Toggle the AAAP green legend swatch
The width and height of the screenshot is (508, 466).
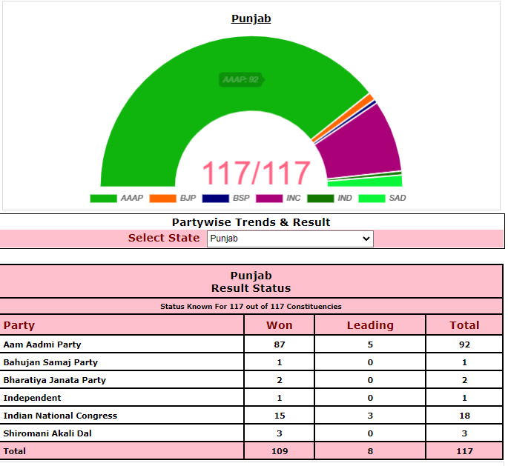click(103, 199)
